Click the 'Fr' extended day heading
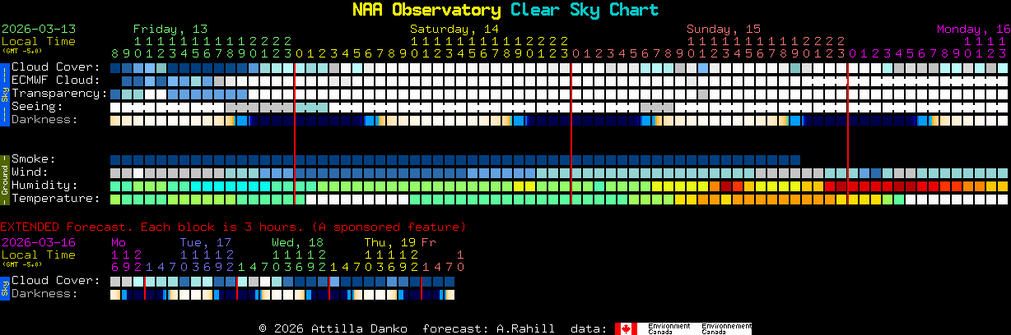The image size is (1011, 335). [429, 243]
